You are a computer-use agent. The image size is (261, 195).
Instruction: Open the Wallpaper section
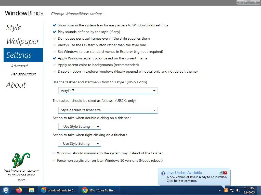coord(23,41)
